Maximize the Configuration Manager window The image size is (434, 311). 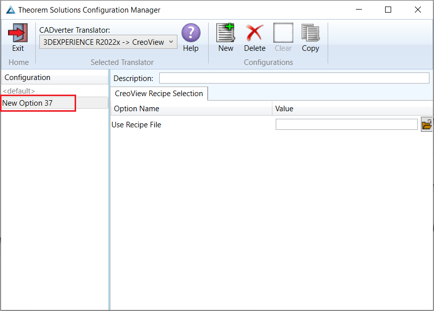coord(388,10)
